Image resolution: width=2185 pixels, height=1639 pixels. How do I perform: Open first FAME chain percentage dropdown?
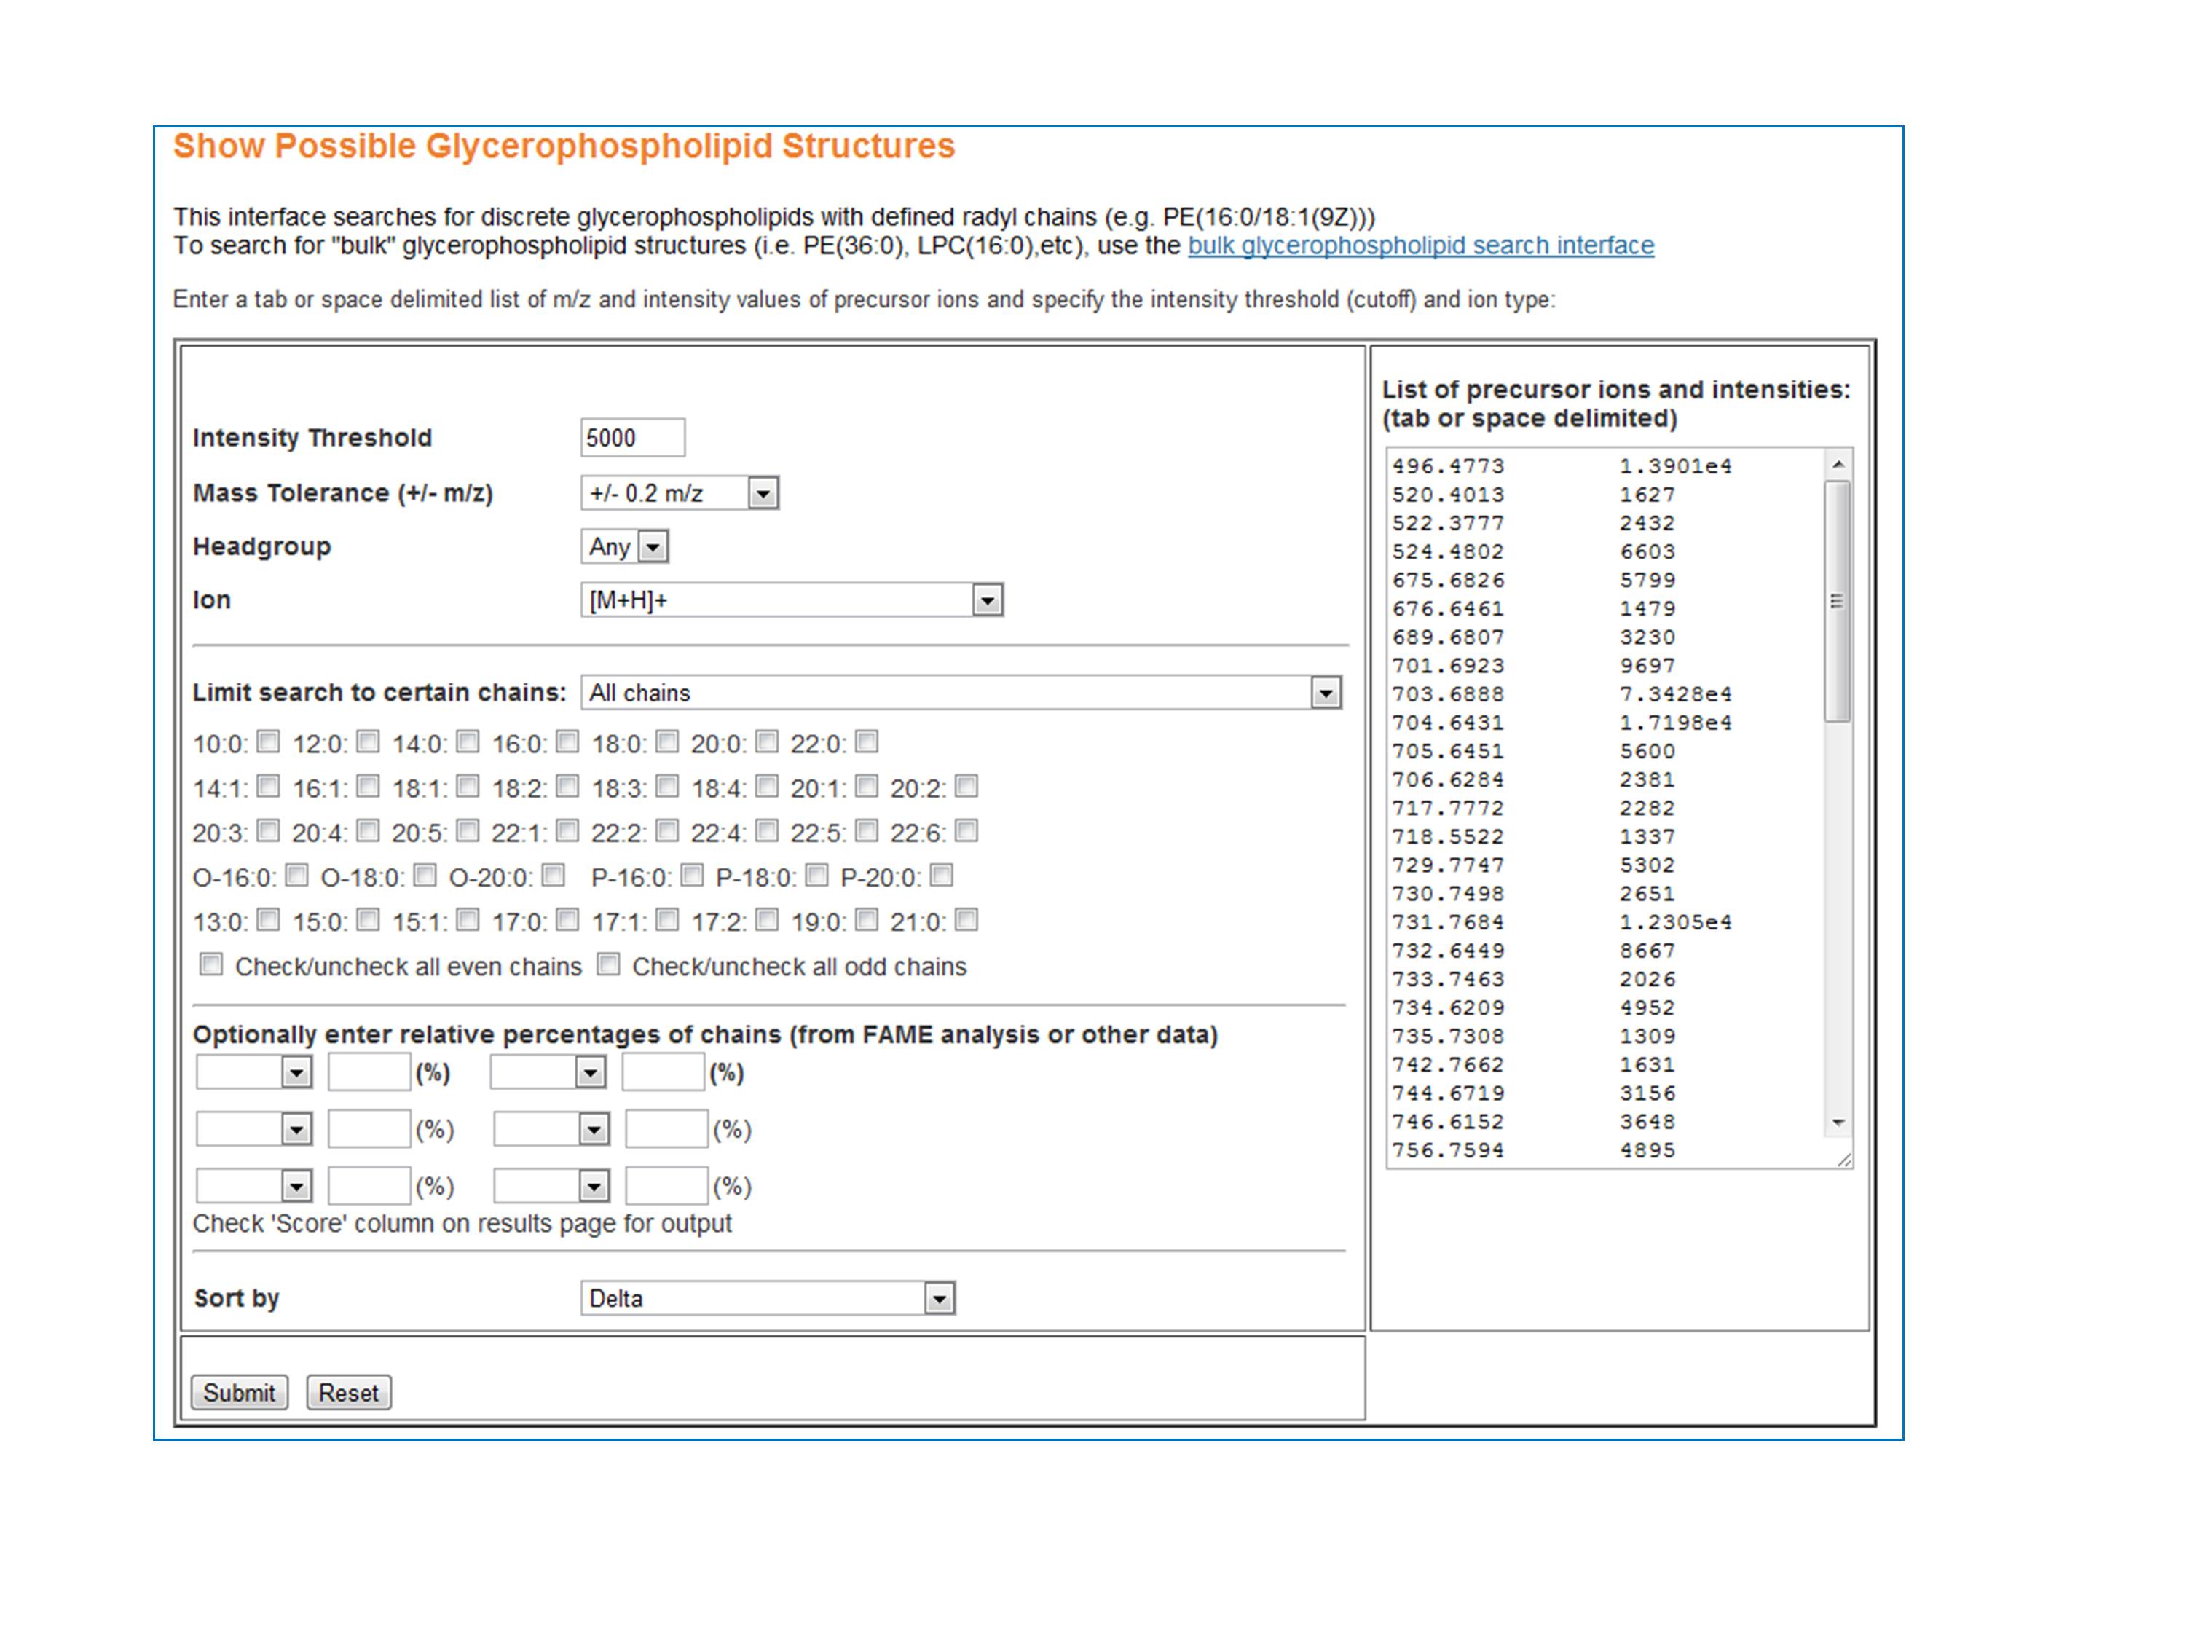(255, 1073)
